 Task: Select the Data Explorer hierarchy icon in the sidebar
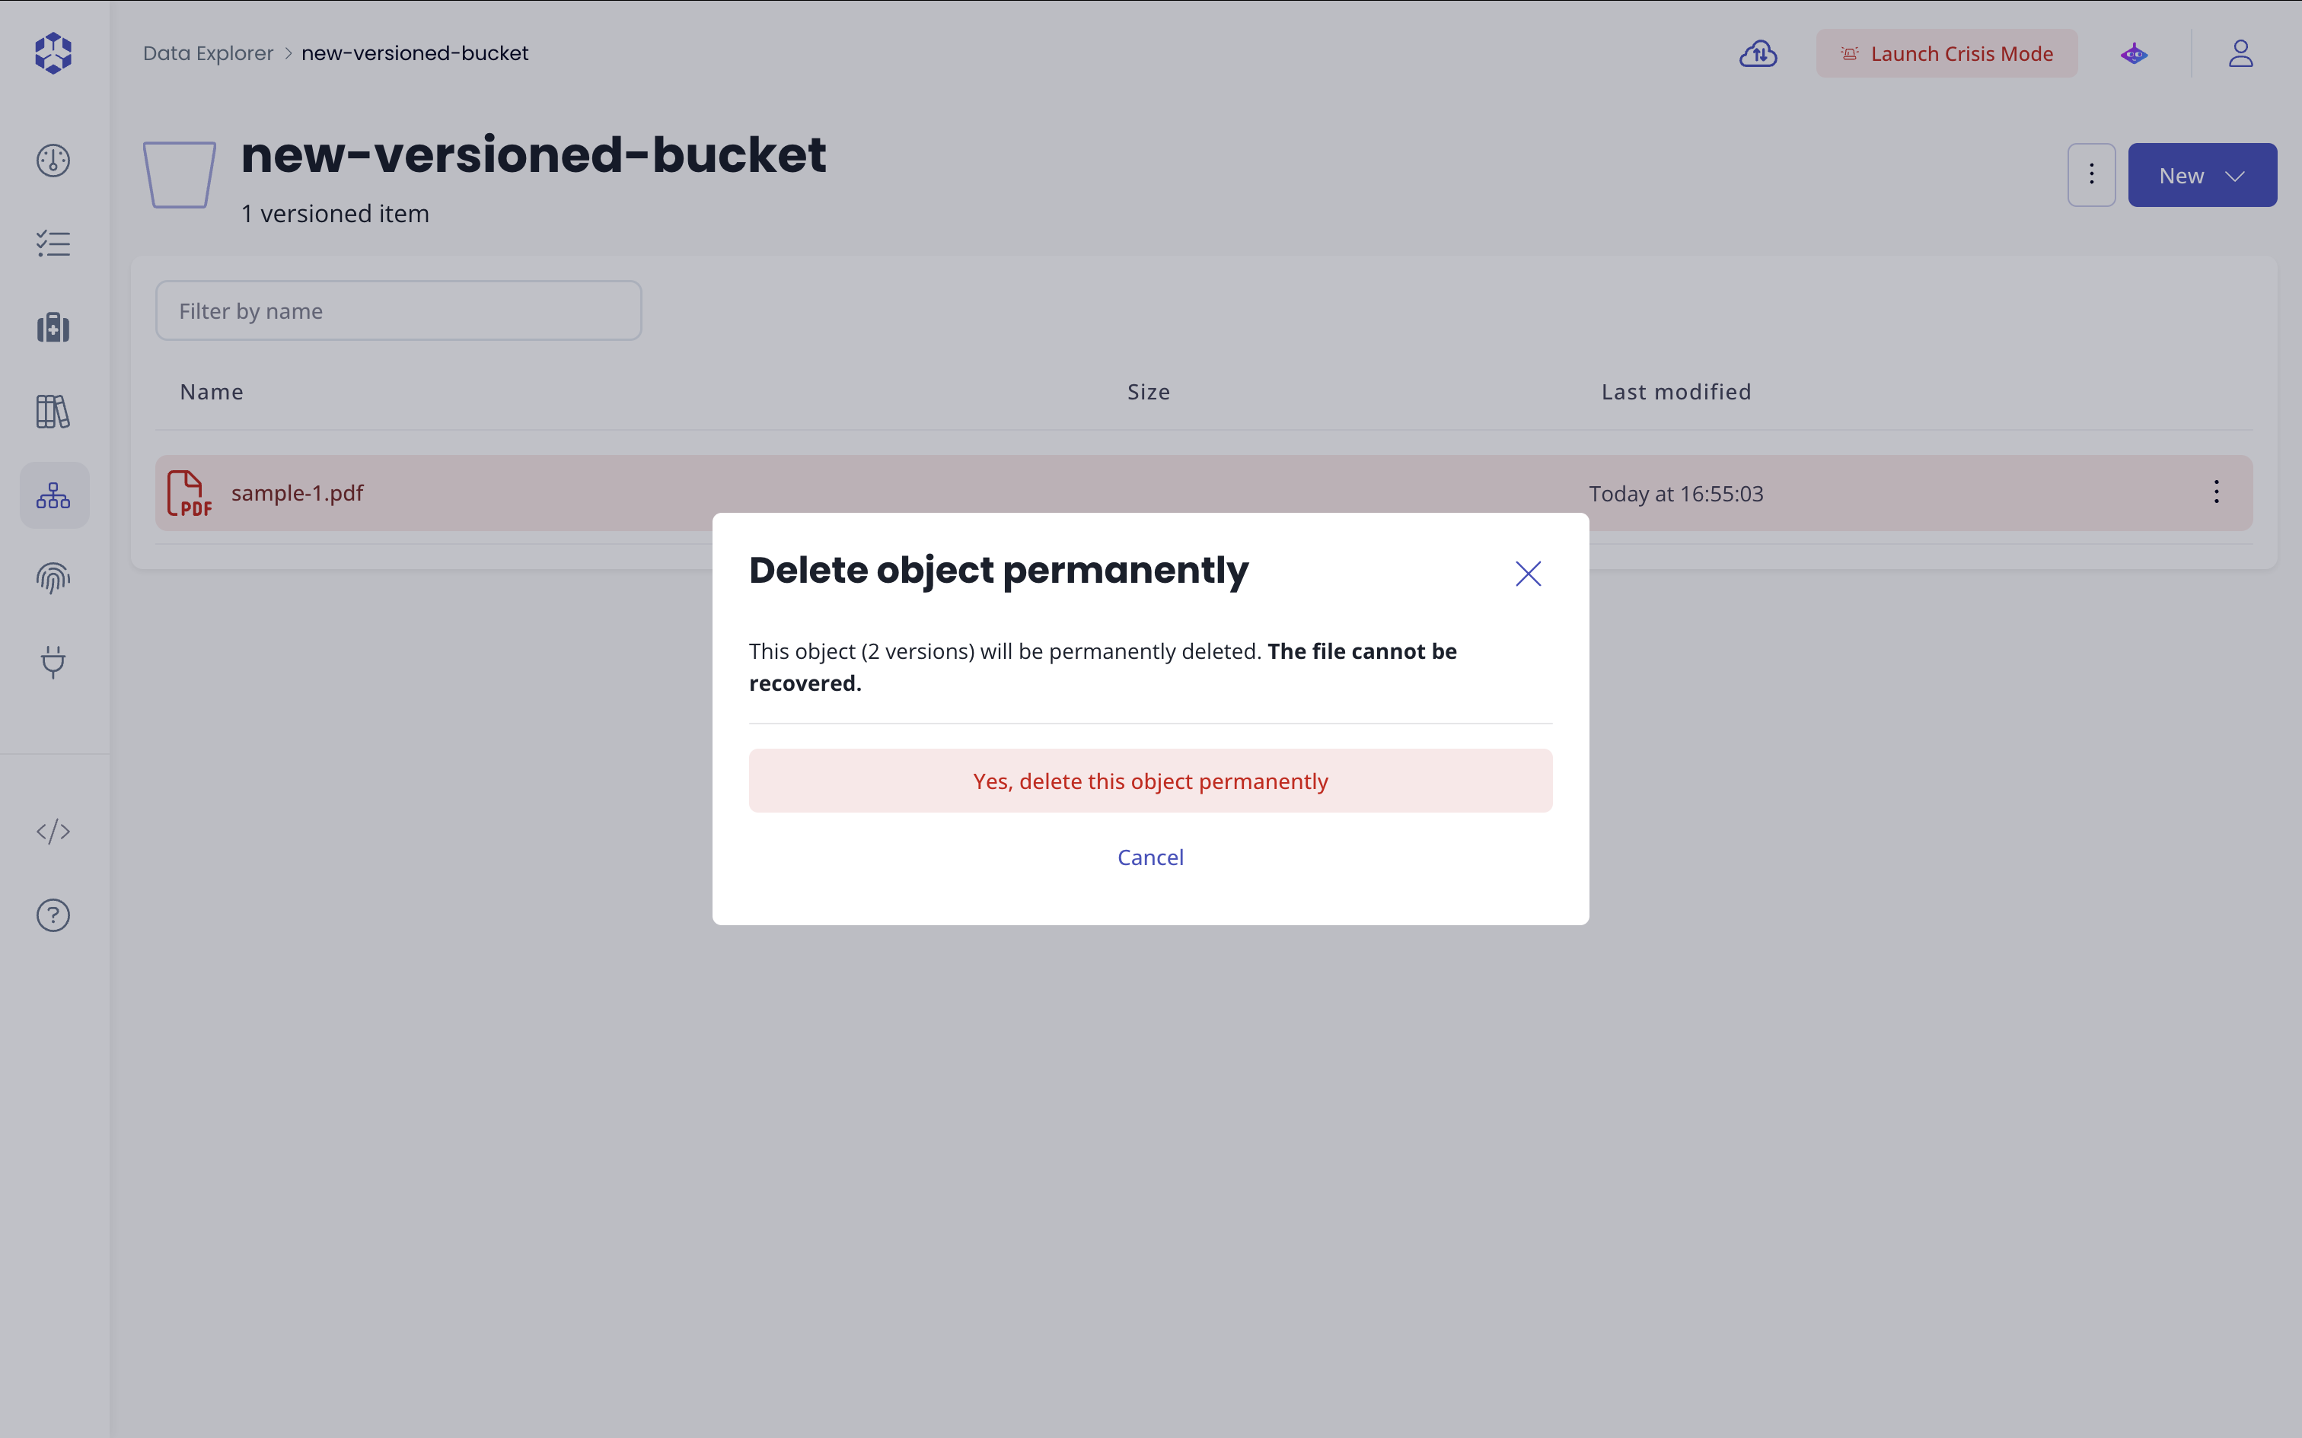point(54,495)
